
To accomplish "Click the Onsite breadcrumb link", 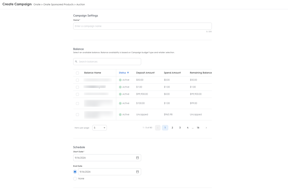I will click(x=37, y=4).
